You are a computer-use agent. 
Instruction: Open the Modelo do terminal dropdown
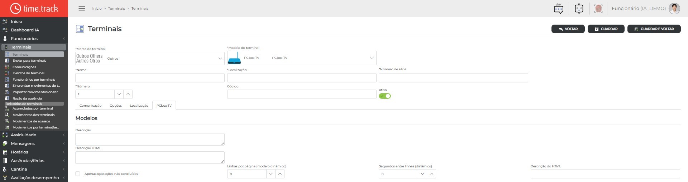[302, 58]
